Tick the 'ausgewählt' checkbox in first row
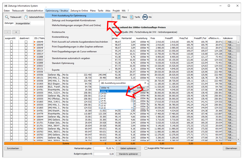243x160 pixels. click(11, 42)
